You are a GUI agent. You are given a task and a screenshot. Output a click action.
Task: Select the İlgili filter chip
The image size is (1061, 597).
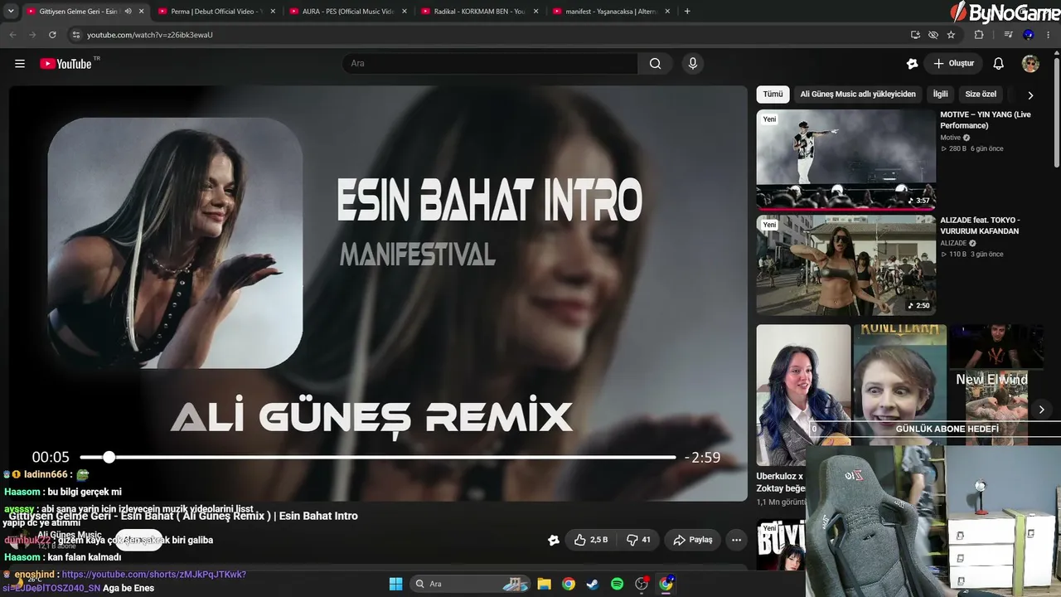point(940,95)
